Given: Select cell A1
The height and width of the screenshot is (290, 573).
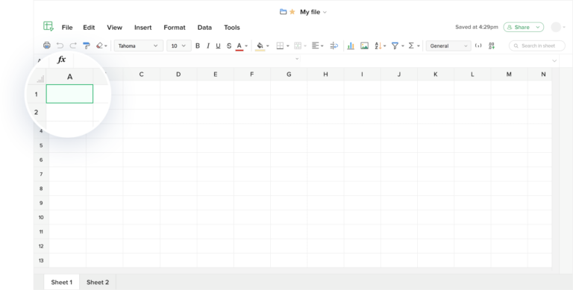Looking at the screenshot, I should (x=69, y=94).
